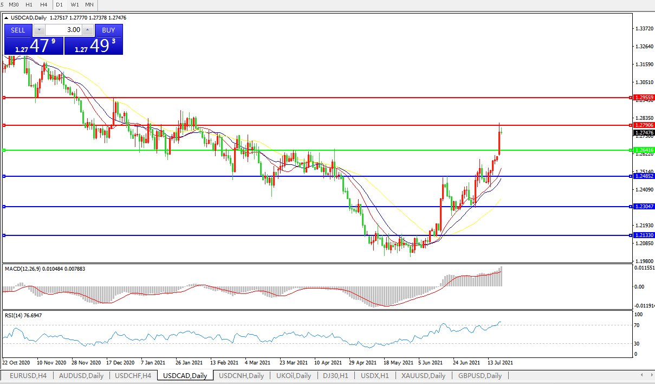Open the UKOil,Daily chart tab
This screenshot has width=655, height=384.
[293, 376]
